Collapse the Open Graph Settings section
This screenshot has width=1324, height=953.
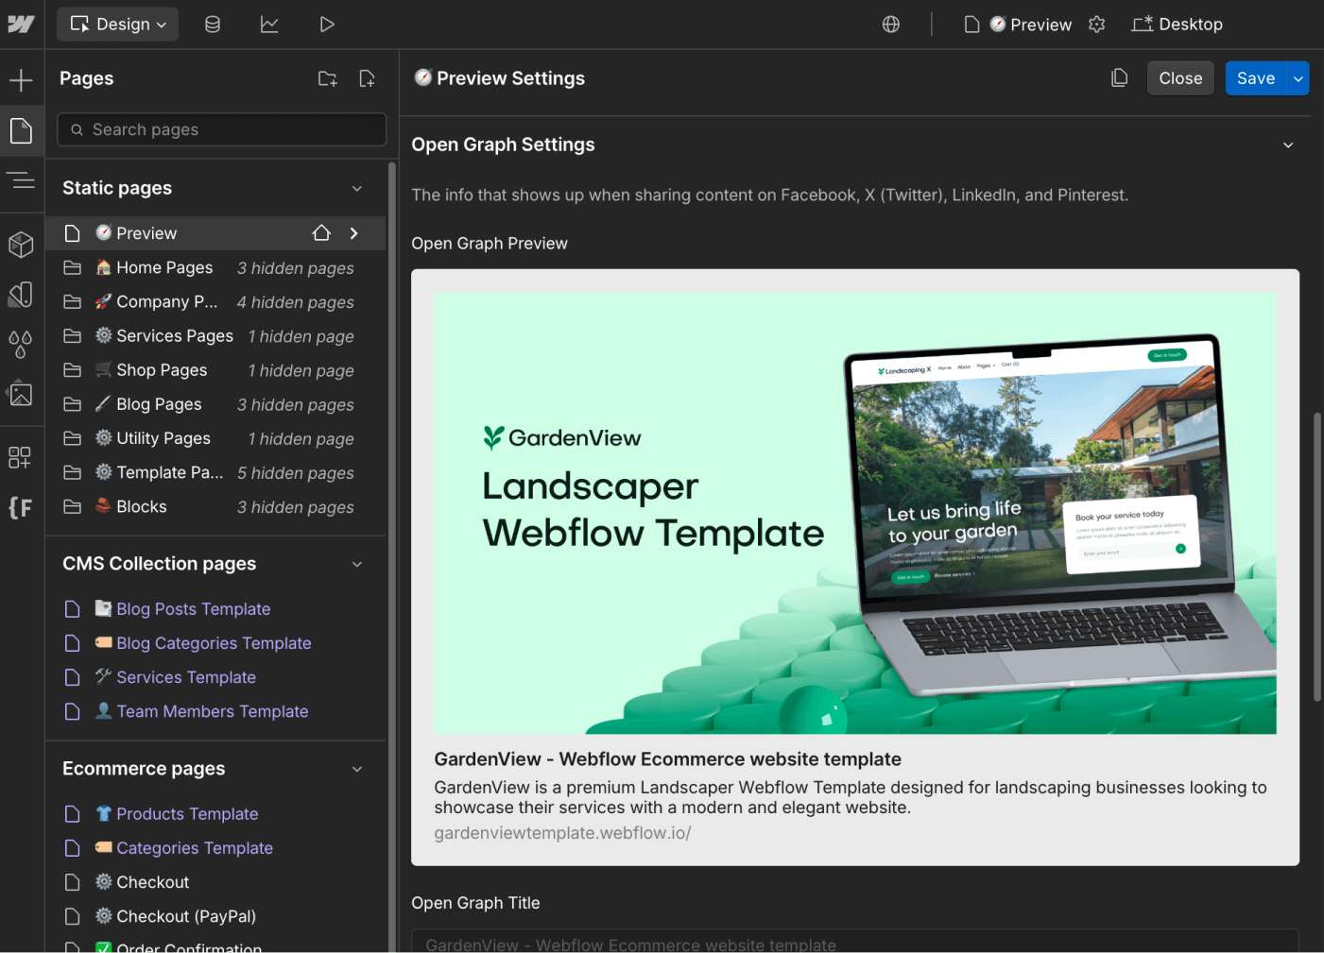(1288, 145)
